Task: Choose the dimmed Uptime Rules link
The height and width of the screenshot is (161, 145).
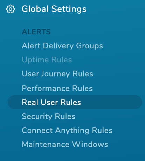Action: pos(47,60)
